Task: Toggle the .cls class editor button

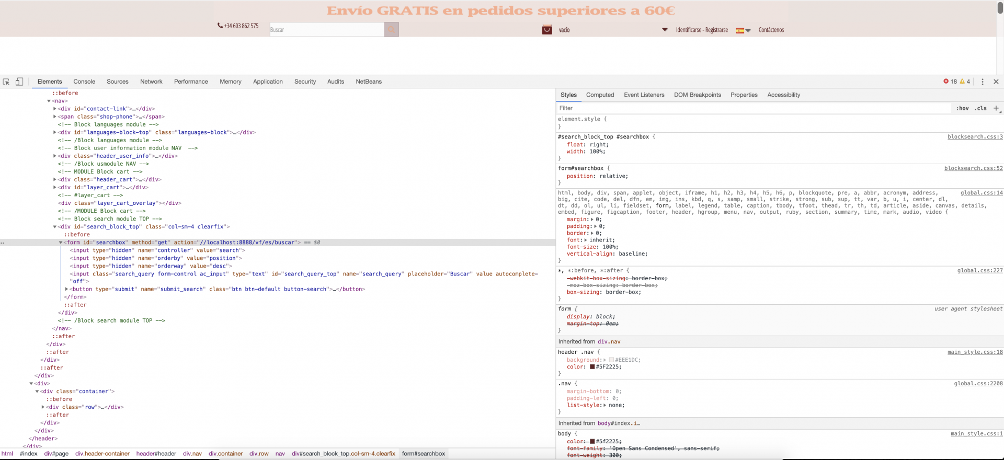Action: (980, 108)
